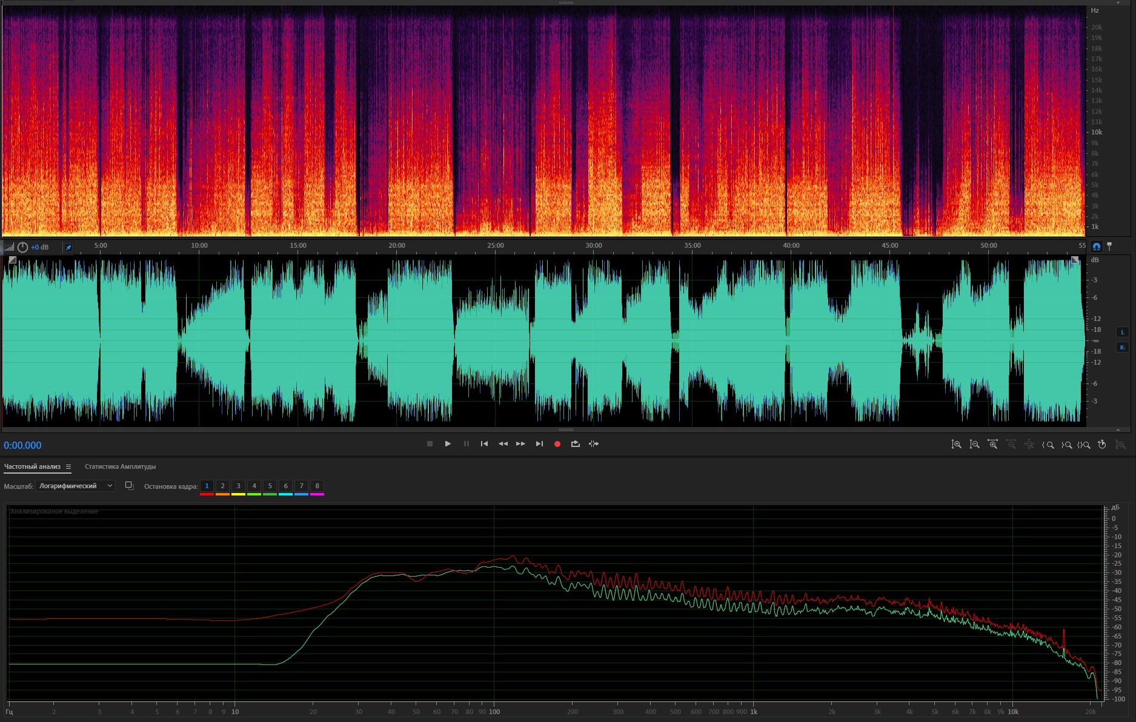Screen dimensions: 1136x722
Task: Click hold frame button 2
Action: pos(222,486)
